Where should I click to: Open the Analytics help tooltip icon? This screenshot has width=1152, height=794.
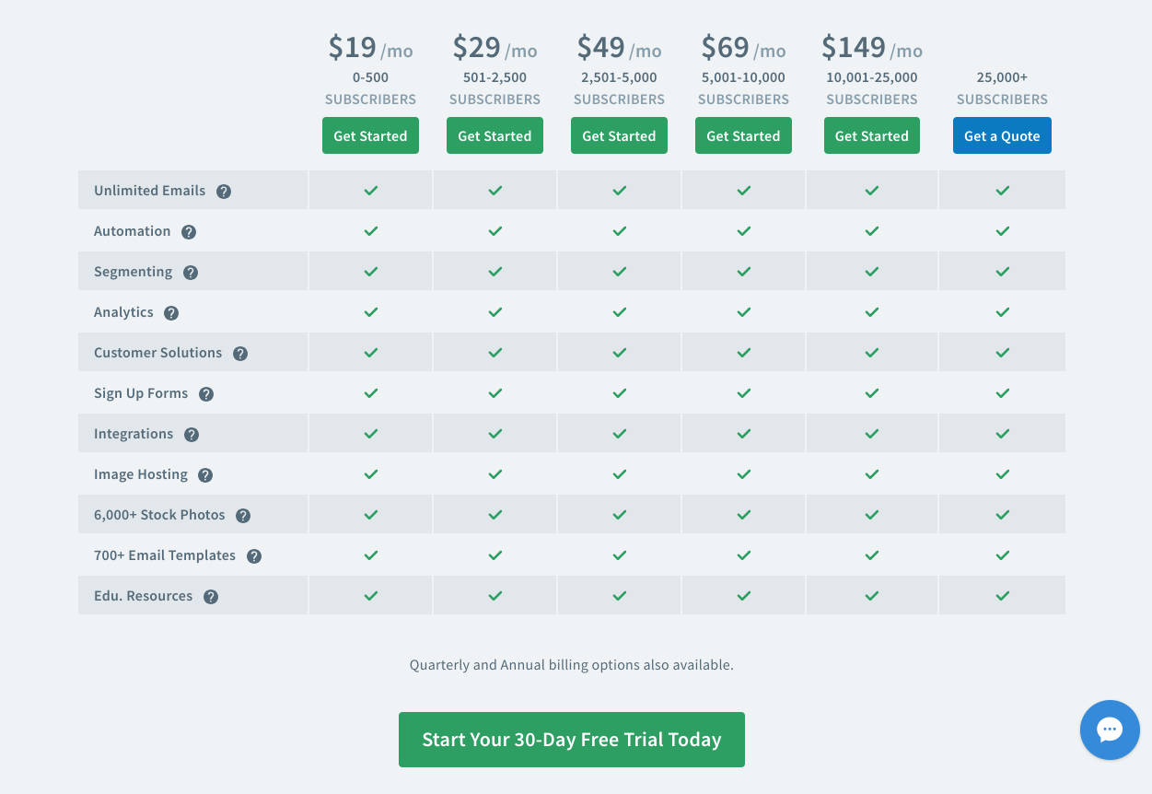pyautogui.click(x=171, y=313)
